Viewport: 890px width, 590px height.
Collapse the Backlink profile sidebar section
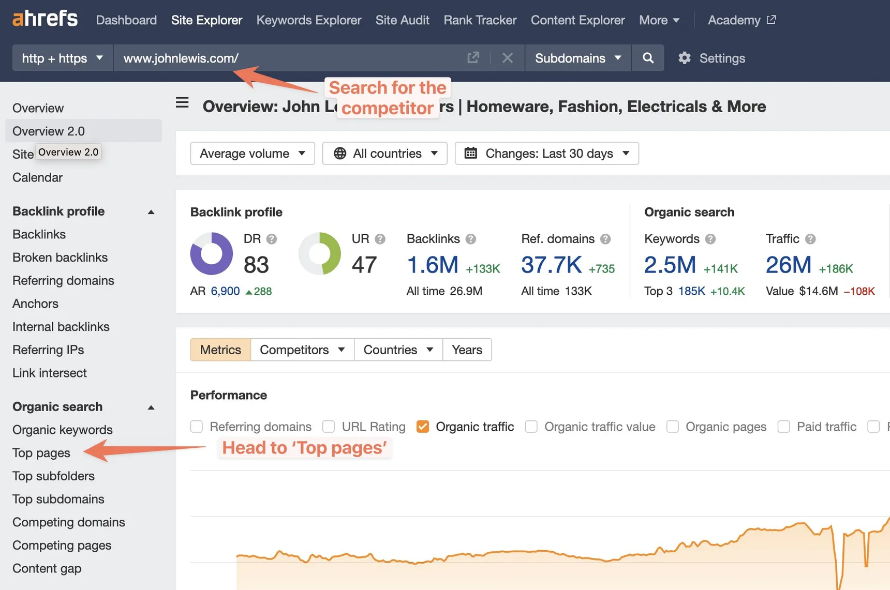pyautogui.click(x=151, y=212)
